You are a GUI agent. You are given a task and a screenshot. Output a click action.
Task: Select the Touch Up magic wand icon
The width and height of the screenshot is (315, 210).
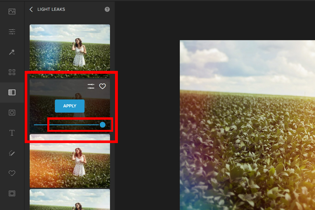click(x=12, y=52)
